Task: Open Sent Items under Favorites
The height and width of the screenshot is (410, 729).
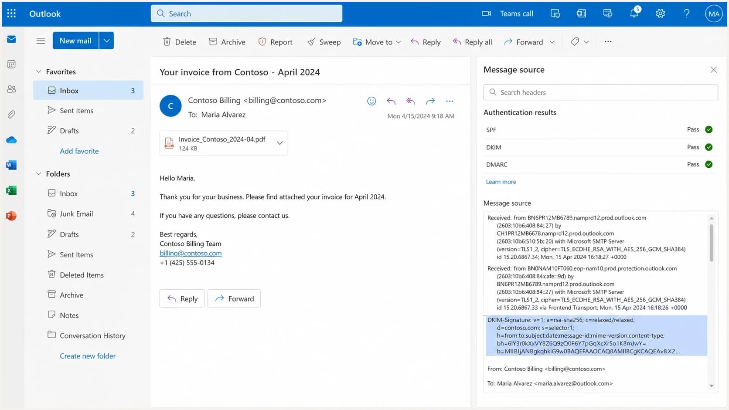Action: point(89,111)
